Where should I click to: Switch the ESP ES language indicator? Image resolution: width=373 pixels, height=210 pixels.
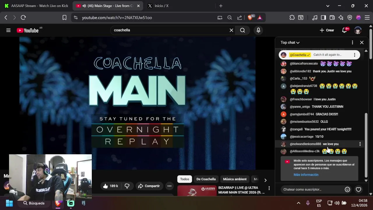tap(319, 203)
